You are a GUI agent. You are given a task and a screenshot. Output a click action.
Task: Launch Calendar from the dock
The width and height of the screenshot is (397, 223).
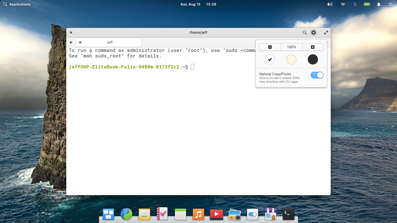click(x=180, y=214)
